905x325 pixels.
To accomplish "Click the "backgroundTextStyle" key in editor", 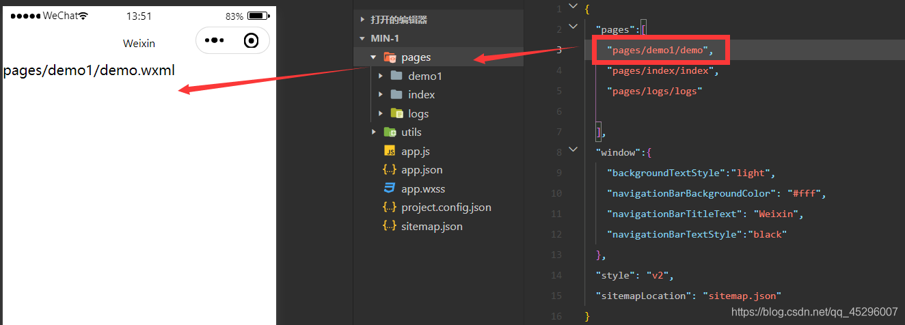I will 669,173.
